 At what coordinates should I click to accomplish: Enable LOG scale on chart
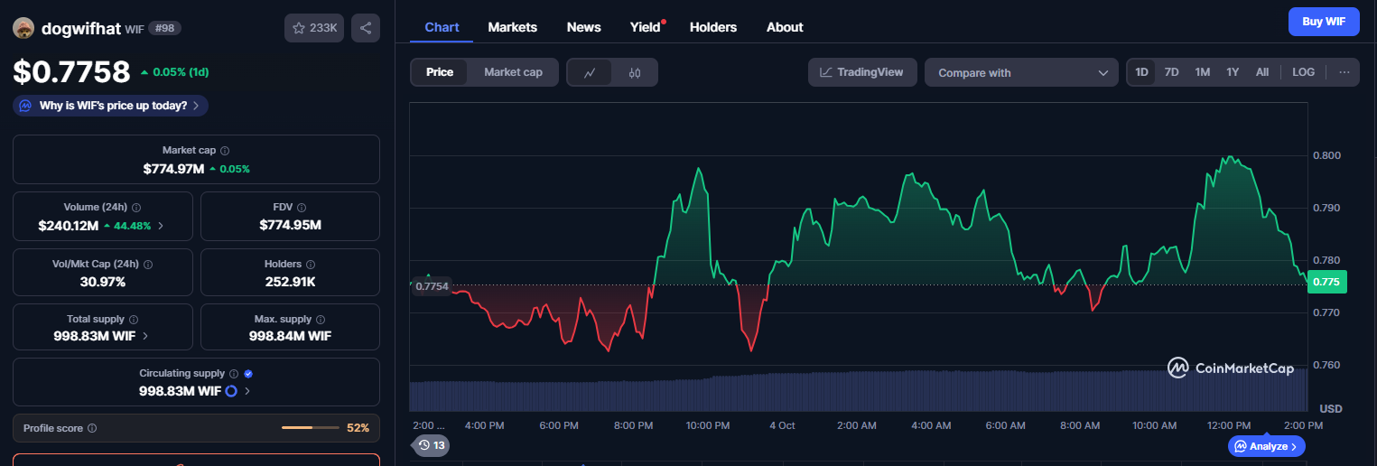pyautogui.click(x=1303, y=72)
